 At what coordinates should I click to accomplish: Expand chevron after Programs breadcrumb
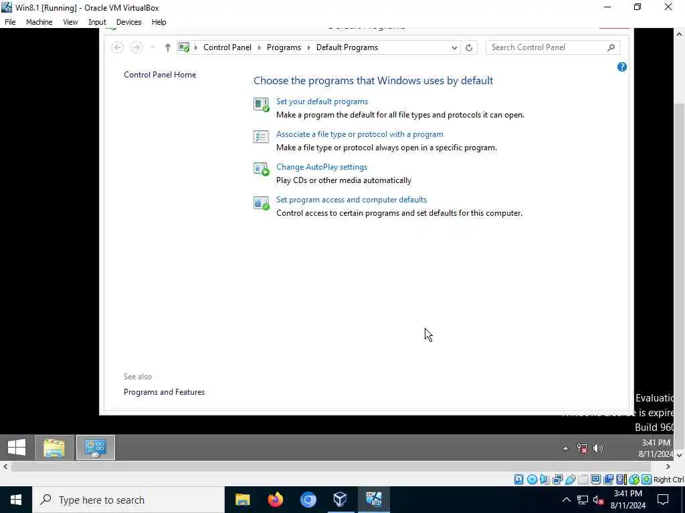[309, 47]
